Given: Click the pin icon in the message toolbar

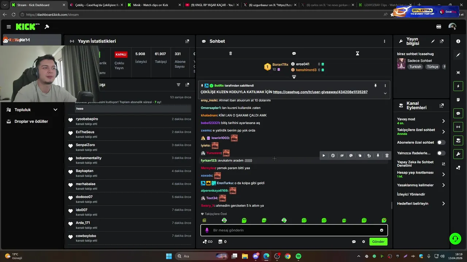Looking at the screenshot, I should coord(378,156).
